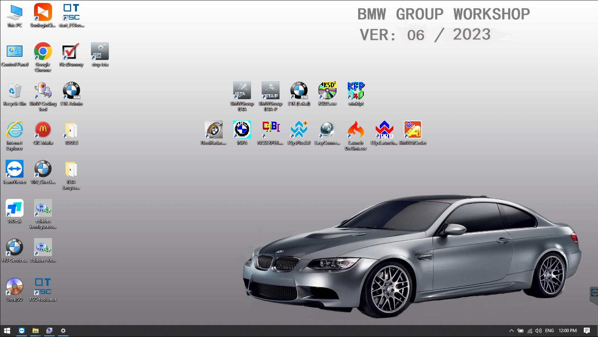Open the Settings gear taskbar button
The height and width of the screenshot is (337, 598).
(63, 331)
